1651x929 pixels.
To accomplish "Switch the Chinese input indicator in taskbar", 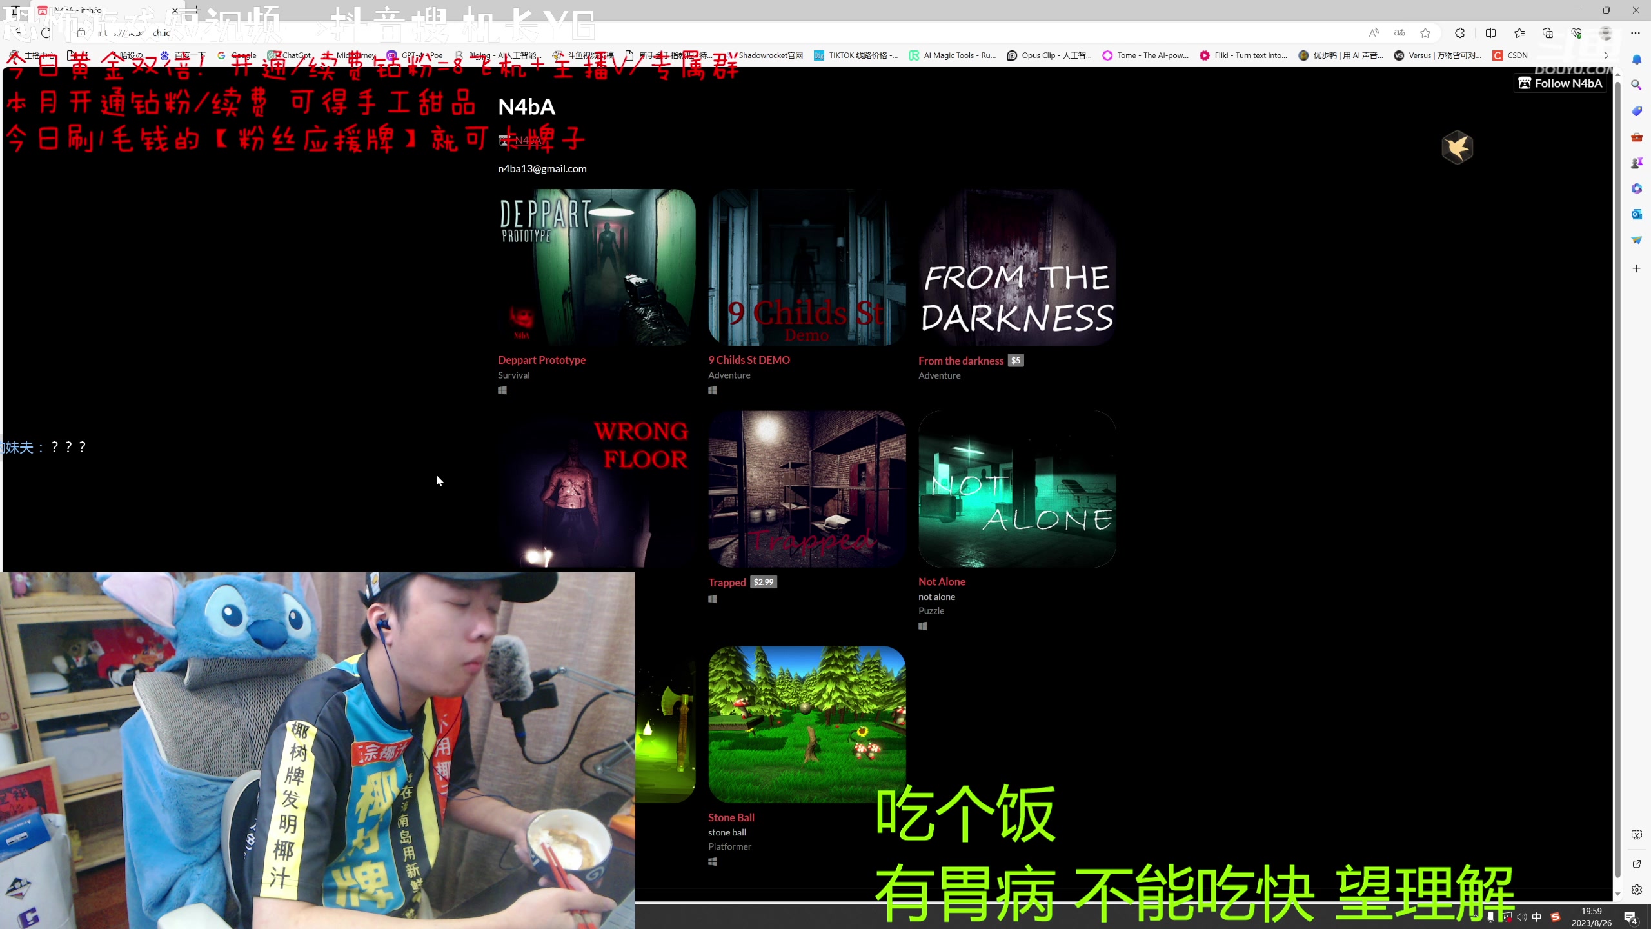I will [1537, 917].
